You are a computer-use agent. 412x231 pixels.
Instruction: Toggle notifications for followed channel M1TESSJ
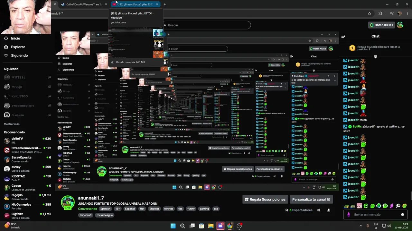49,78
